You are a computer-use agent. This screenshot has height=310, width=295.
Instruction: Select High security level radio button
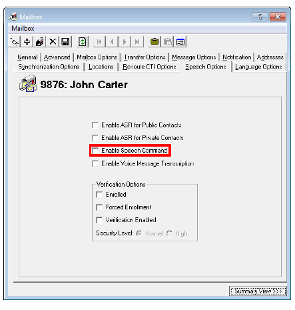(169, 233)
